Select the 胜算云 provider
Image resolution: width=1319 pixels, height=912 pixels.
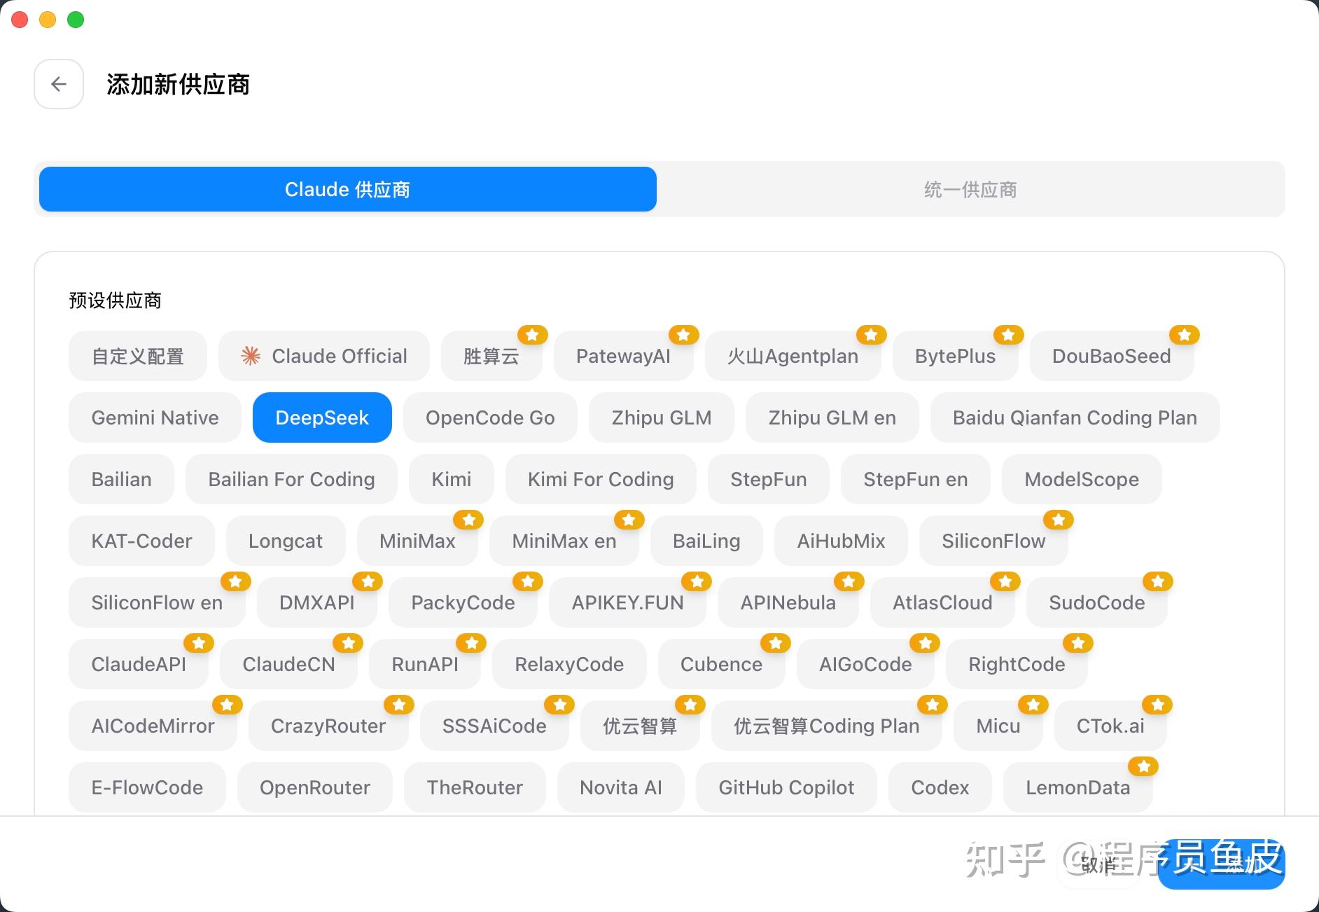point(491,356)
